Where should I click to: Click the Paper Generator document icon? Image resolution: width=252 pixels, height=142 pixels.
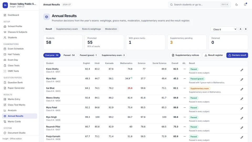tap(5, 88)
